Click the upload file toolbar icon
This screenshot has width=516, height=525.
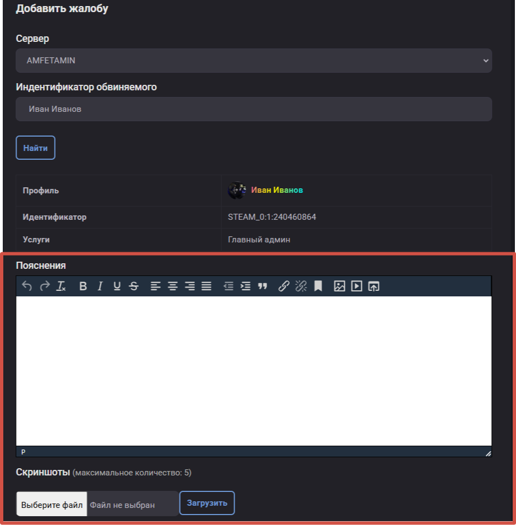(373, 286)
